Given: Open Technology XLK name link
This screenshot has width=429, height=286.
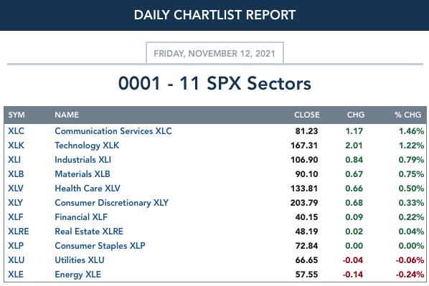Looking at the screenshot, I should pos(87,146).
